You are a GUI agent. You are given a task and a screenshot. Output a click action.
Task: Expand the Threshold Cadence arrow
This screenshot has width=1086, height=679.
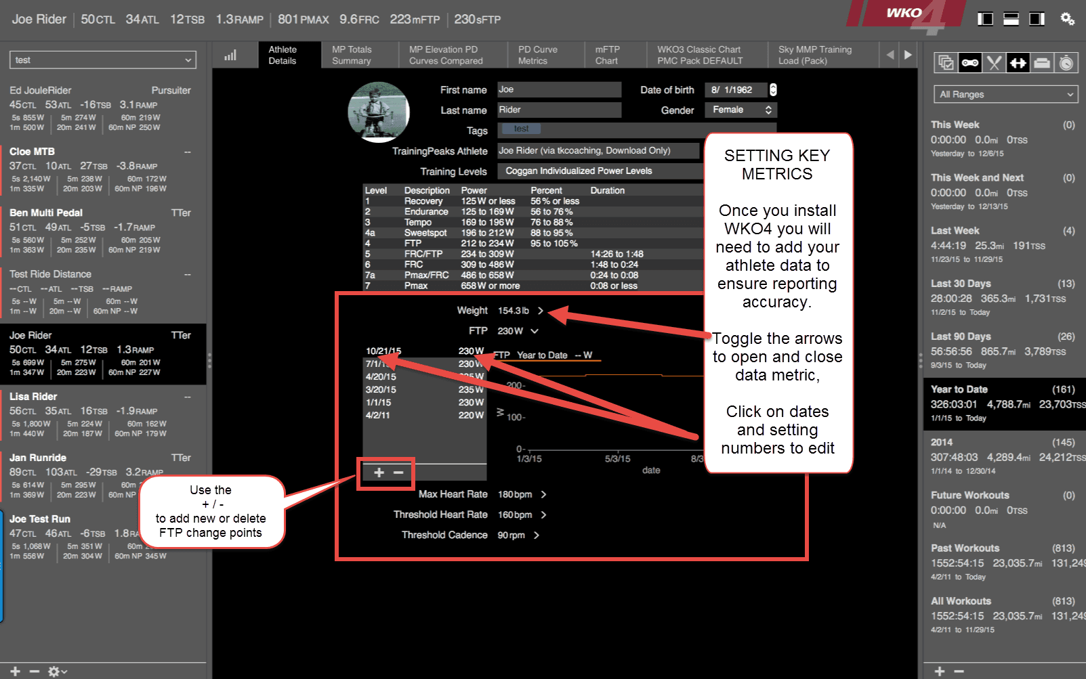[x=537, y=535]
